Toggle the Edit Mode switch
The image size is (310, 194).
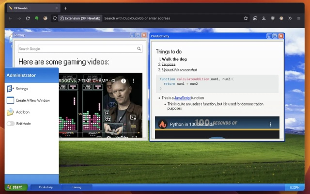click(x=11, y=124)
